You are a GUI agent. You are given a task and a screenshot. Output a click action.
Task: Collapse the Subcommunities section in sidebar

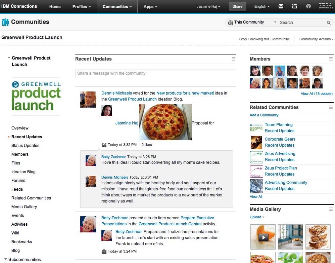(x=5, y=259)
